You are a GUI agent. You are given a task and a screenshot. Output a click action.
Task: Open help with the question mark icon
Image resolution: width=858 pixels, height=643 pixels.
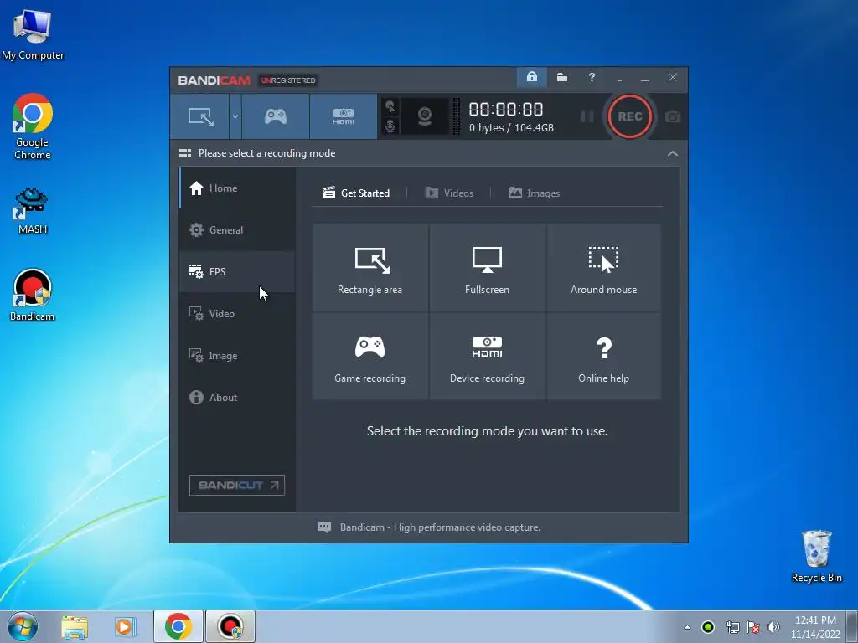pos(592,77)
